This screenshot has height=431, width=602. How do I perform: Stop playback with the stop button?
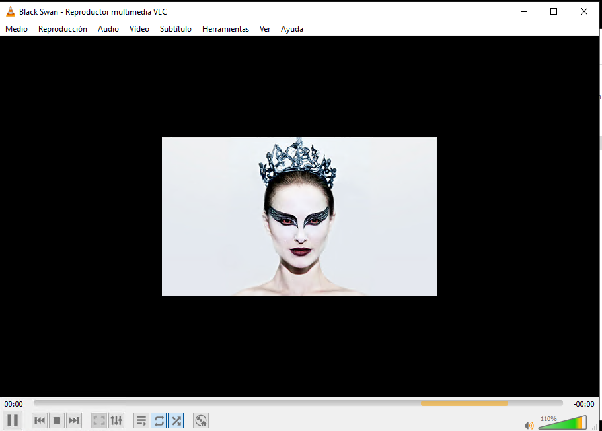tap(57, 420)
